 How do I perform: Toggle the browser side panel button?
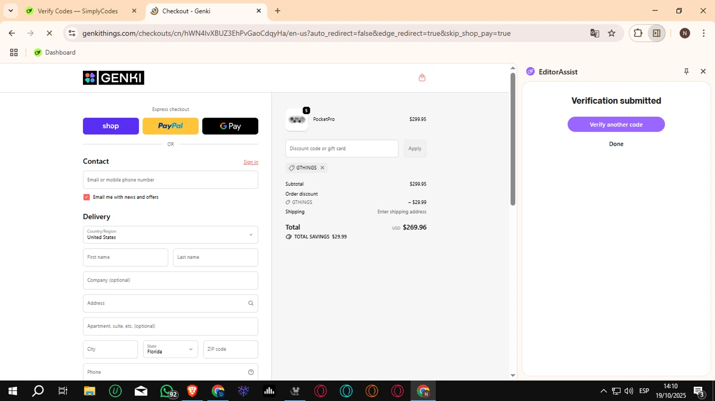(x=656, y=33)
